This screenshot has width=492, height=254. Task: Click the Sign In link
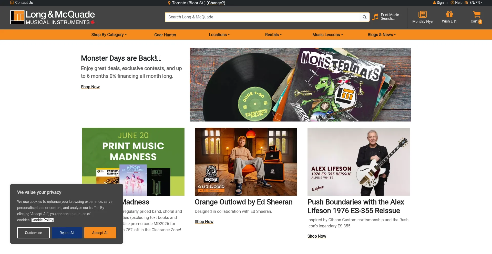point(442,3)
